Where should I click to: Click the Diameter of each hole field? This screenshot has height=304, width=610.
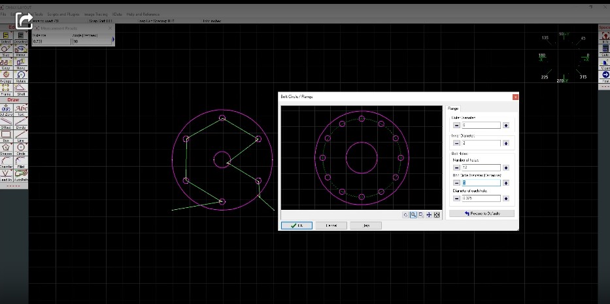click(x=481, y=199)
